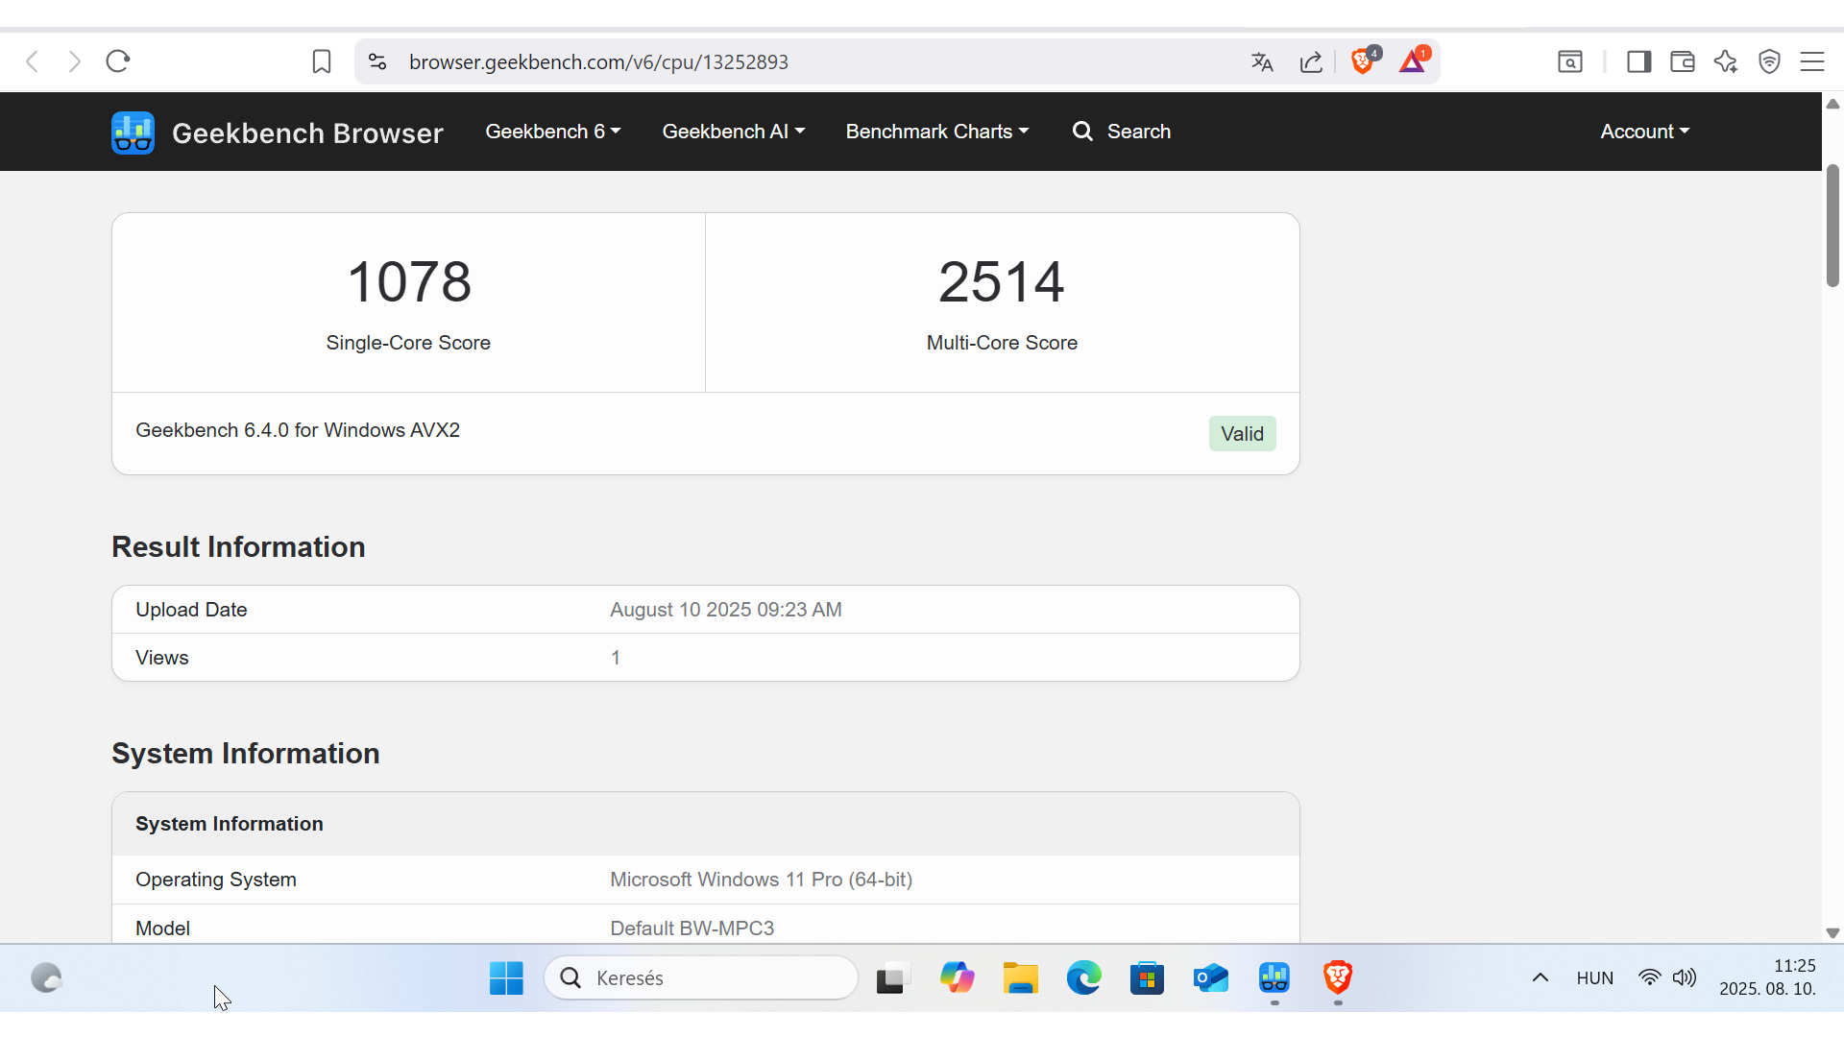The image size is (1844, 1037).
Task: Expand the Geekbench 6 dropdown menu
Action: 553,132
